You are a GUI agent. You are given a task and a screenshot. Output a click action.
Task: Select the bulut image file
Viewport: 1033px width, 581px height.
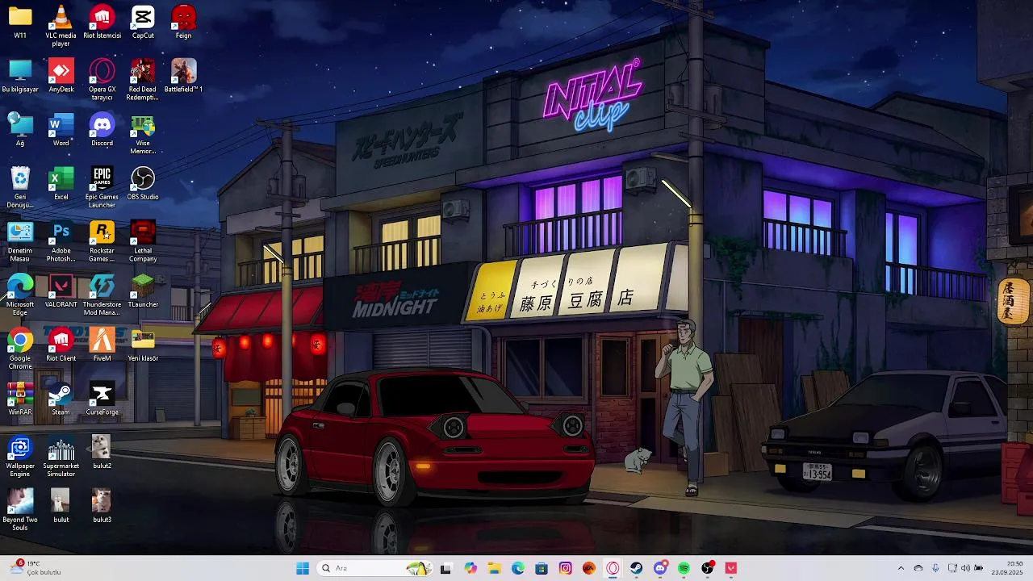tap(61, 506)
